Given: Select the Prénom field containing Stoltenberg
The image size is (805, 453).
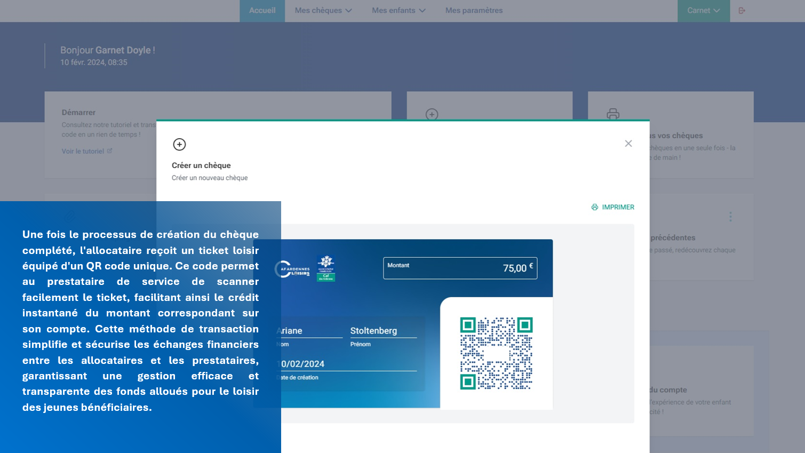Looking at the screenshot, I should point(383,331).
